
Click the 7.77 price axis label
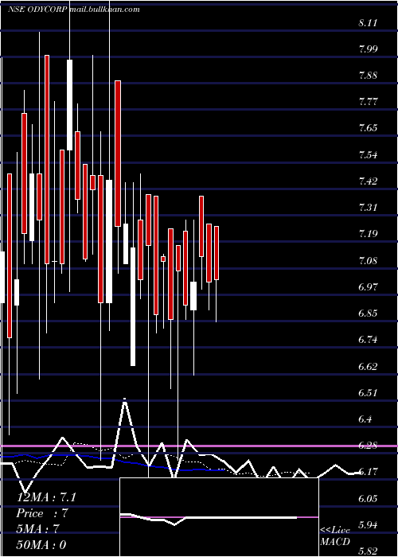tap(368, 103)
